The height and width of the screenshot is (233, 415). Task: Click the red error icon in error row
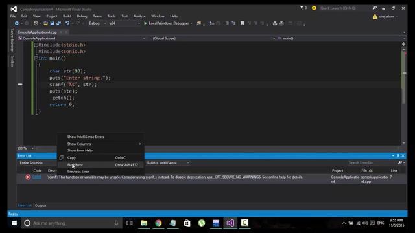(x=28, y=177)
